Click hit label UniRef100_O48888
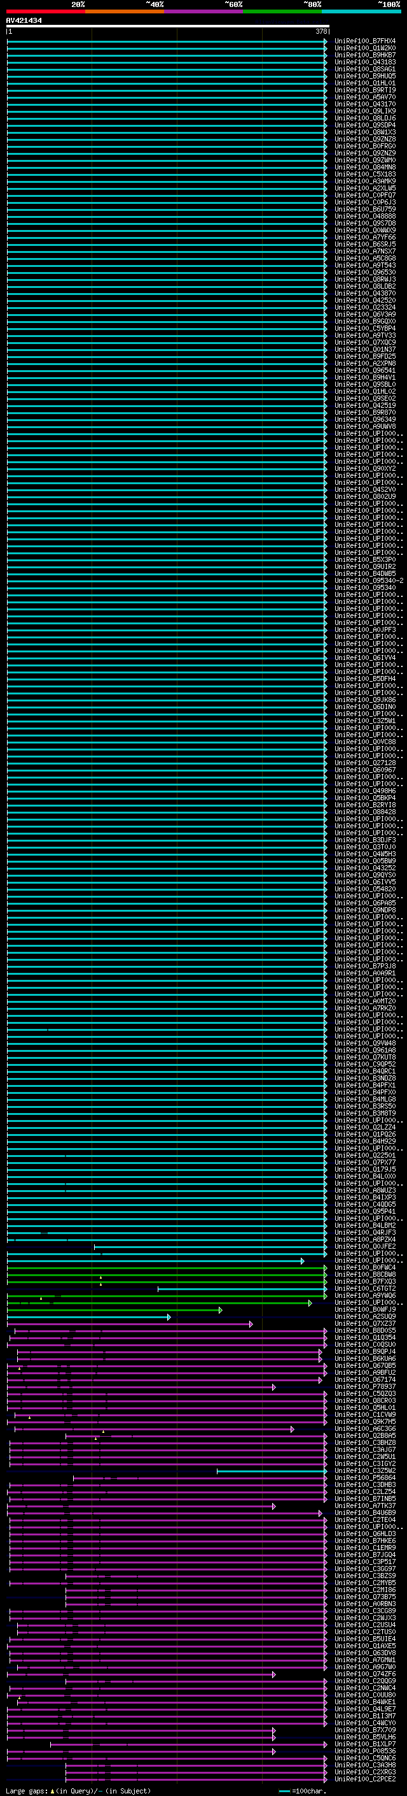The image size is (407, 1796). point(365,216)
